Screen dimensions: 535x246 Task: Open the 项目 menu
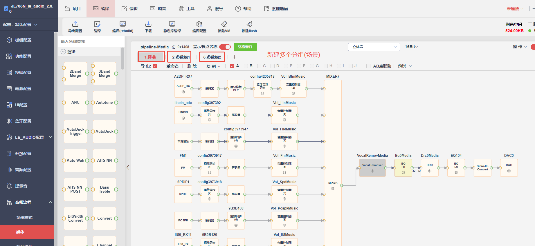tap(73, 9)
